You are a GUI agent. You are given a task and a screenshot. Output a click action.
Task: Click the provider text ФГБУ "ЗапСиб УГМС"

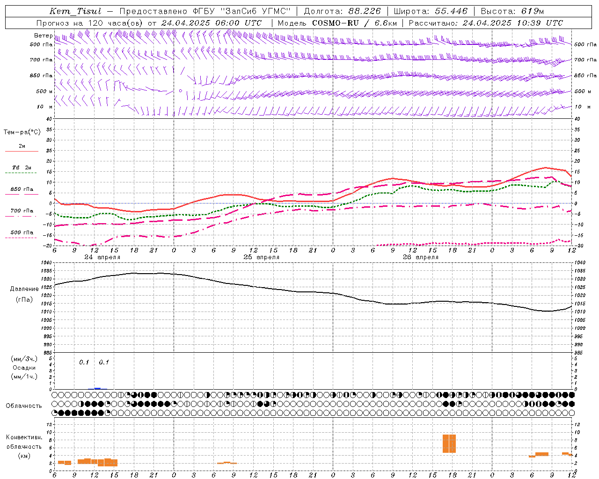click(241, 11)
